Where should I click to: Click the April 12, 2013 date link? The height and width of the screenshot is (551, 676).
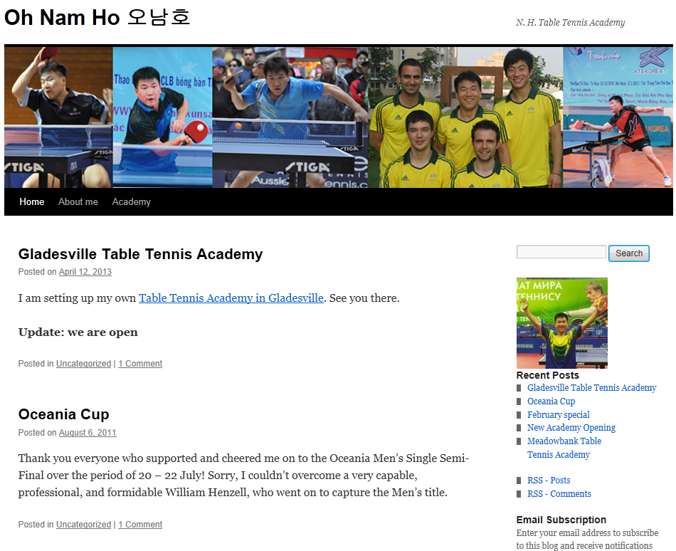coord(85,272)
